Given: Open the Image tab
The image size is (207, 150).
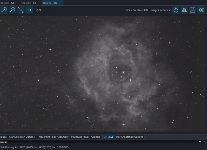Looking at the screenshot, I should [3, 137].
